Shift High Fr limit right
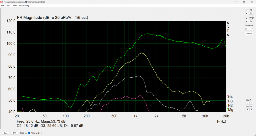Image resolution: width=256 pixels, height=136 pixels. (x=251, y=103)
